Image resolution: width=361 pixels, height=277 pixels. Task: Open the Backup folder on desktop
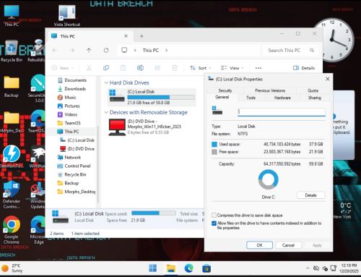click(12, 87)
